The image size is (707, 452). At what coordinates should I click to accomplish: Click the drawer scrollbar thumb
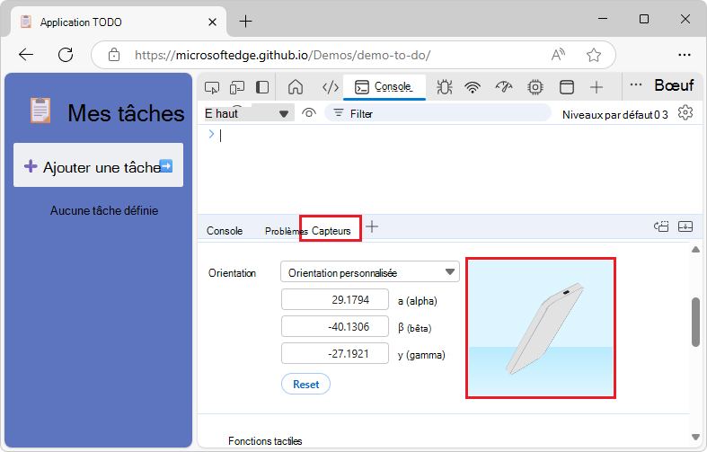click(x=695, y=322)
